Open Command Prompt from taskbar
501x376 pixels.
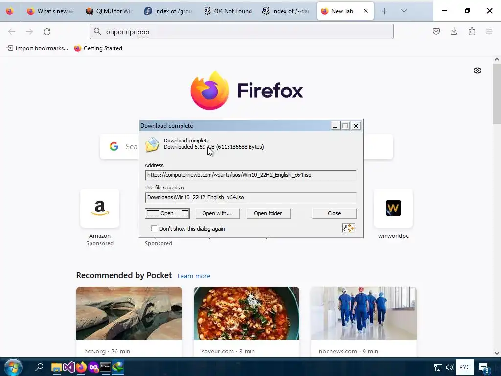click(x=105, y=367)
